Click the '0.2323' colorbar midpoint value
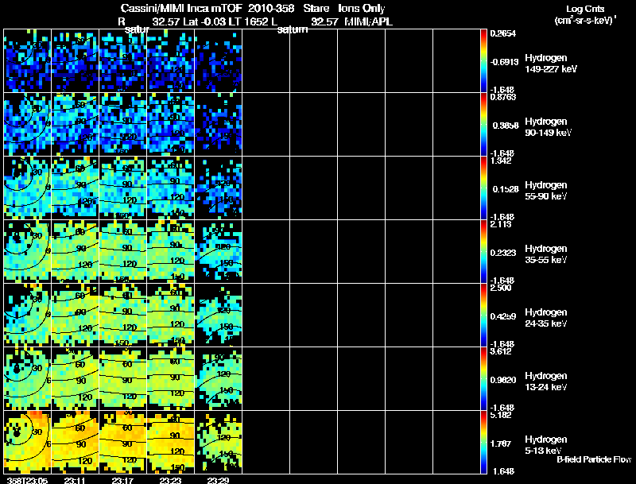Viewport: 636px width, 484px height. pyautogui.click(x=504, y=253)
